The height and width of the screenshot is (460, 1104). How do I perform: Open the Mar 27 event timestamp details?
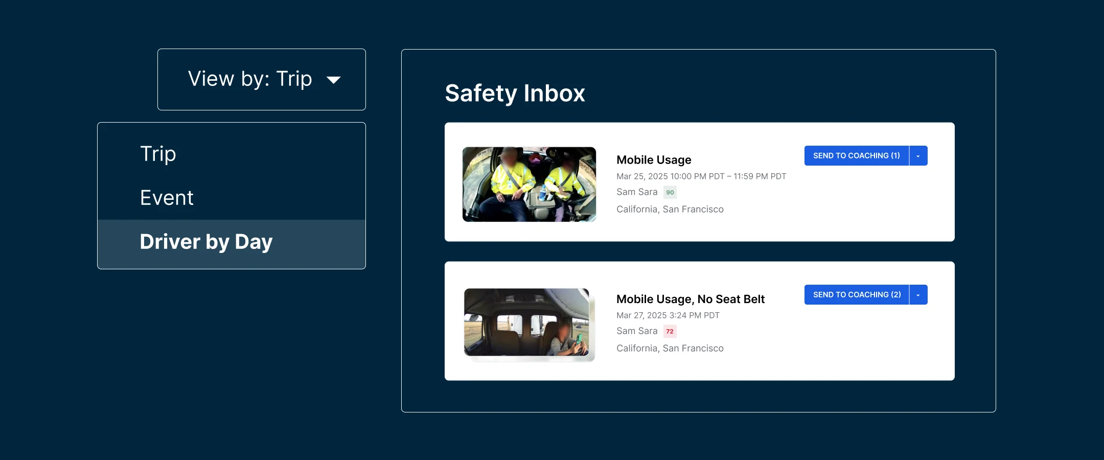(x=667, y=315)
